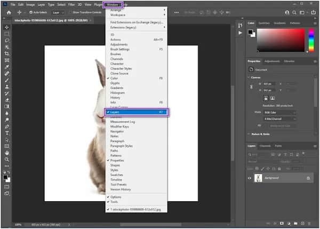Select the Clone Stamp tool
320x229 pixels.
click(x=7, y=86)
